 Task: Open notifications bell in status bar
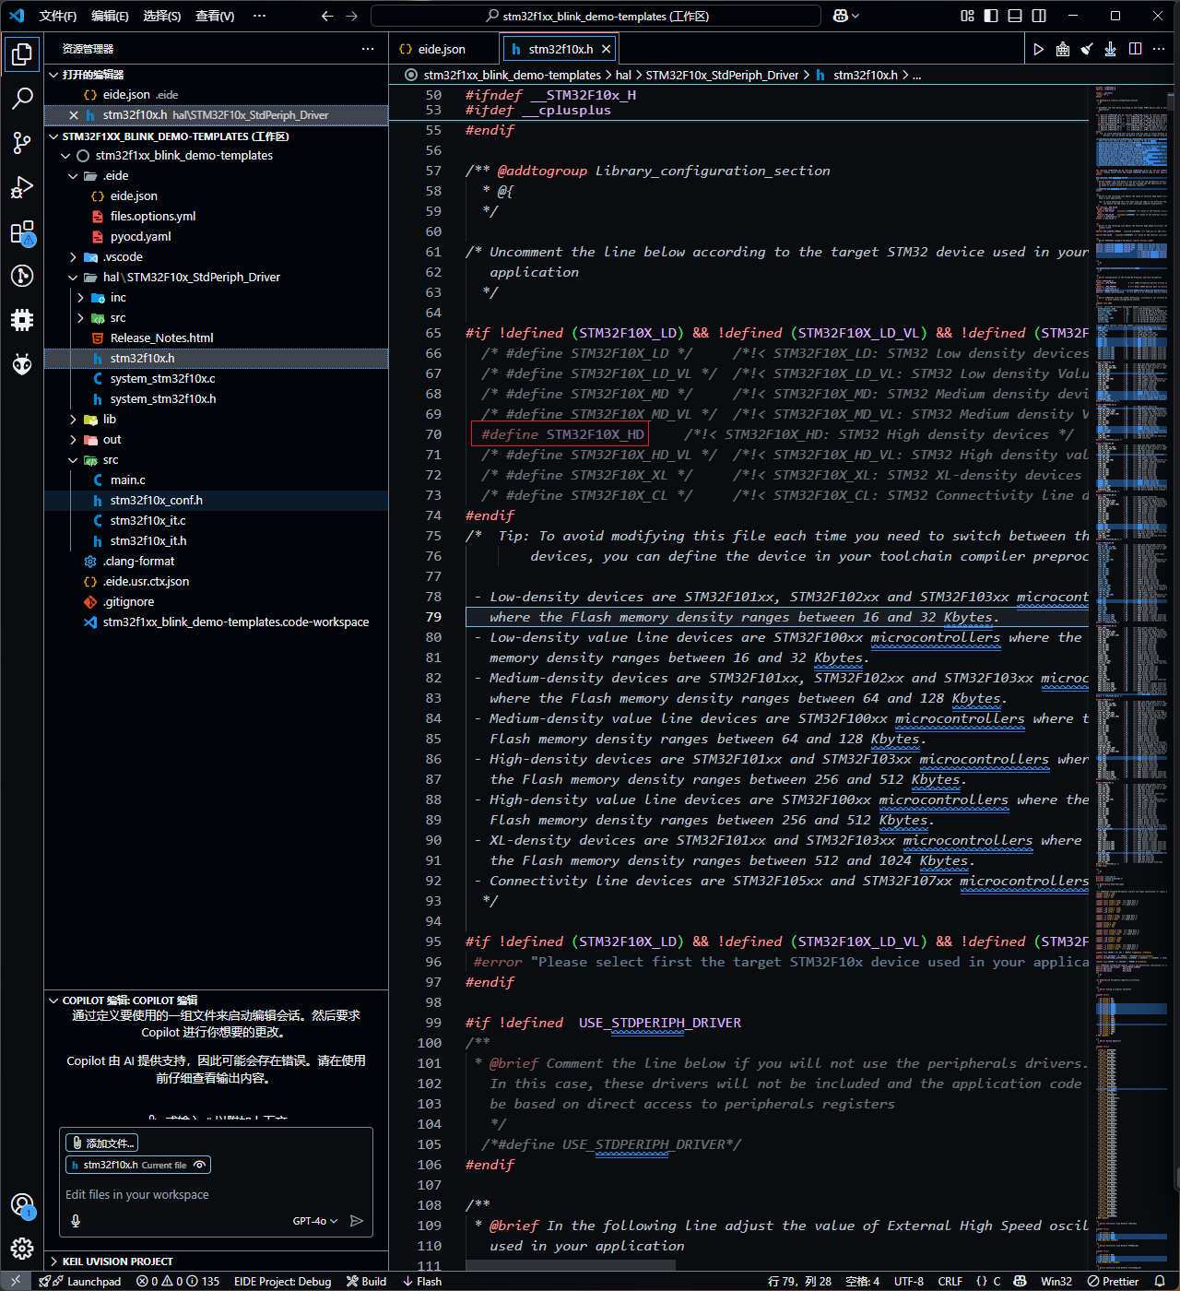click(1160, 1281)
